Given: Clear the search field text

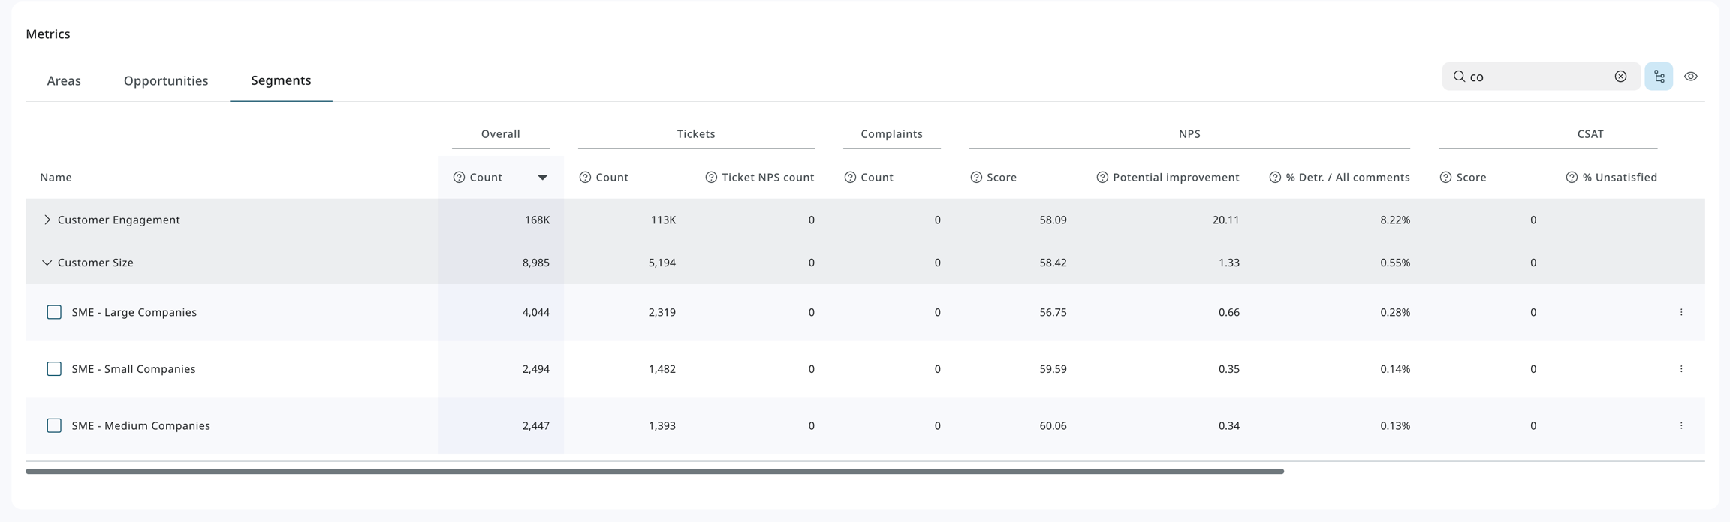Looking at the screenshot, I should pyautogui.click(x=1620, y=76).
